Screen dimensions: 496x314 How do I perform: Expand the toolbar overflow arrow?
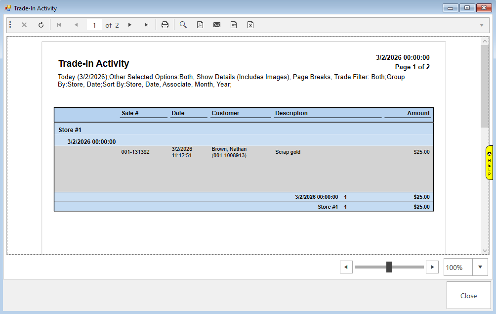point(482,25)
